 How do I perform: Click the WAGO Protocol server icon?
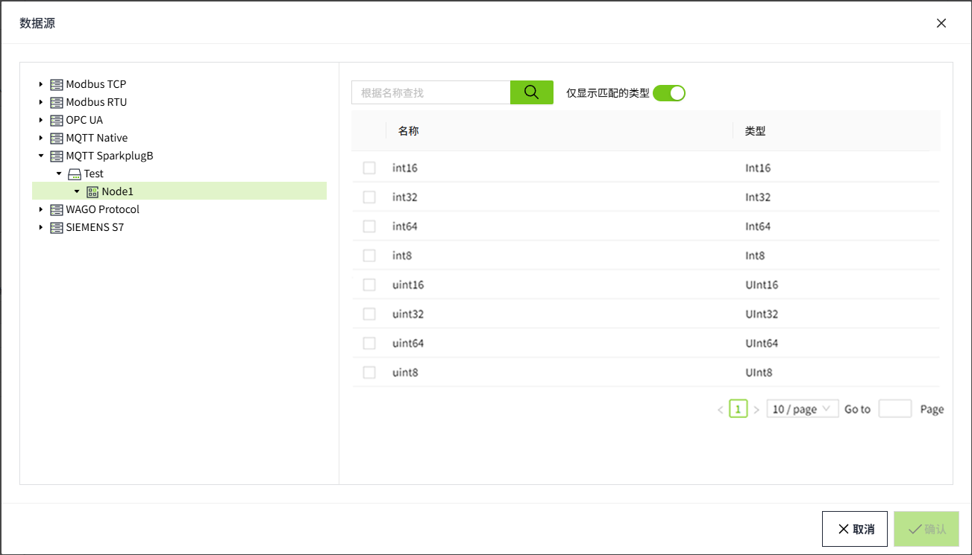[56, 210]
